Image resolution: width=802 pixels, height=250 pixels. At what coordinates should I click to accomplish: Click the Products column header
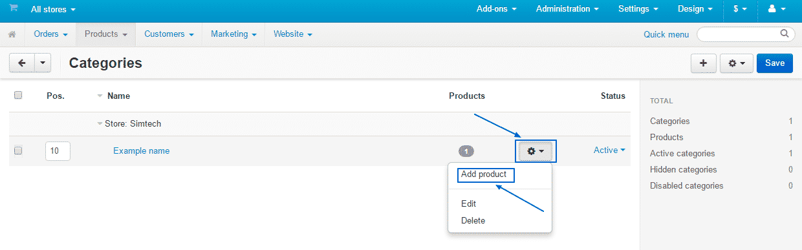click(x=467, y=96)
